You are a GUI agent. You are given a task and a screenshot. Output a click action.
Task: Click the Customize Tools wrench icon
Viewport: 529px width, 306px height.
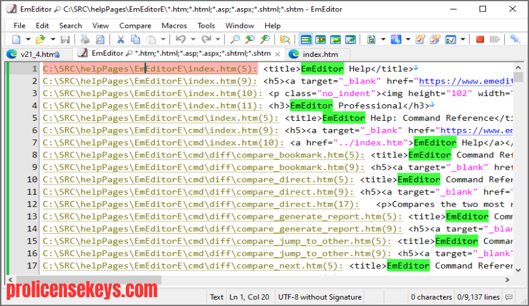coord(515,39)
